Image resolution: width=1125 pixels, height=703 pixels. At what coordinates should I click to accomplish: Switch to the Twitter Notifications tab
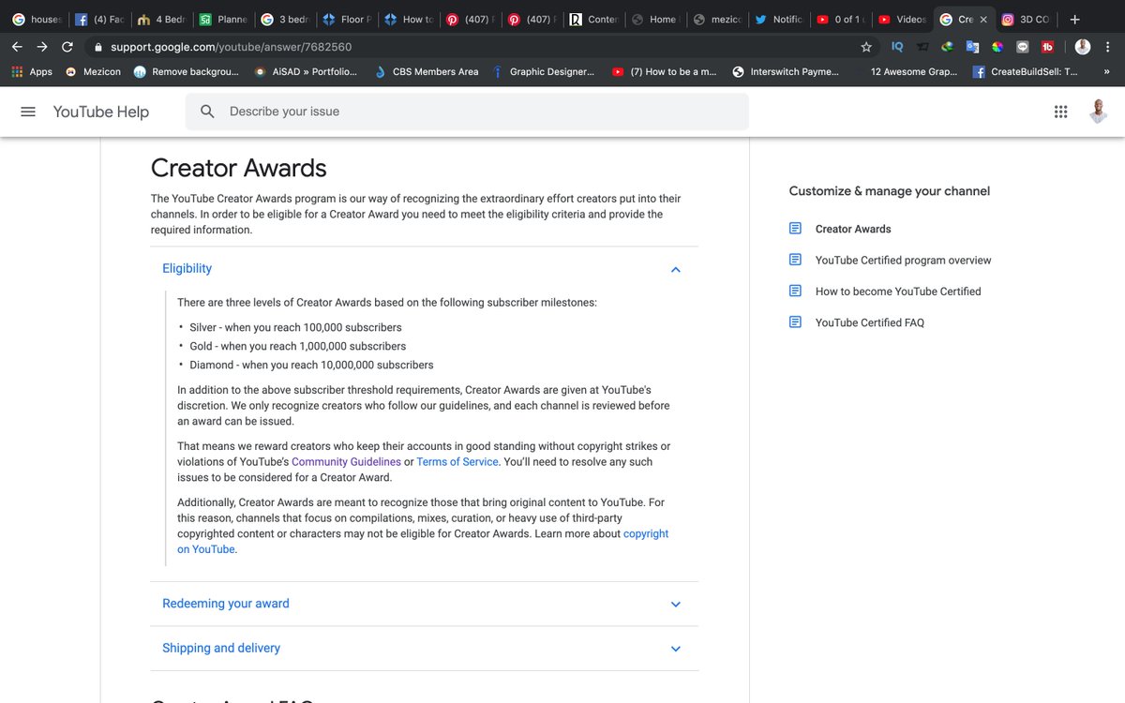point(780,19)
